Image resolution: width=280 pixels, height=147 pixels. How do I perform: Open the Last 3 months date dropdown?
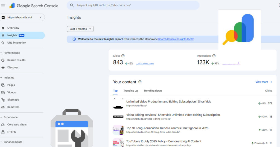coord(80,29)
